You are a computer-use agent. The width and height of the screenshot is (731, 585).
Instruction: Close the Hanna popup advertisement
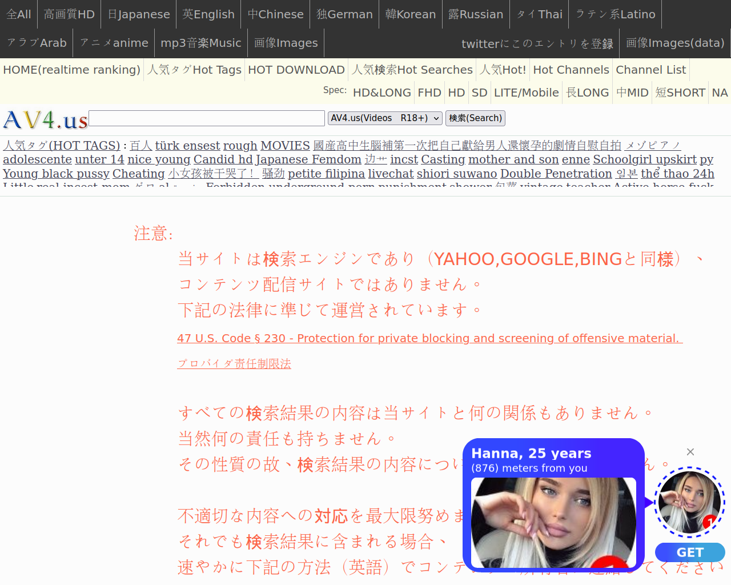690,452
